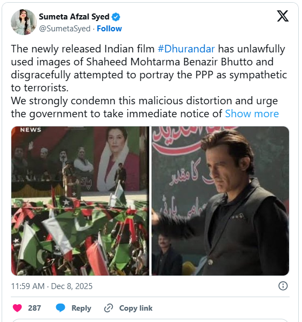Viewport: 302px width, 322px height.
Task: Click the display name Sumeta Afzal Syed
Action: click(74, 17)
